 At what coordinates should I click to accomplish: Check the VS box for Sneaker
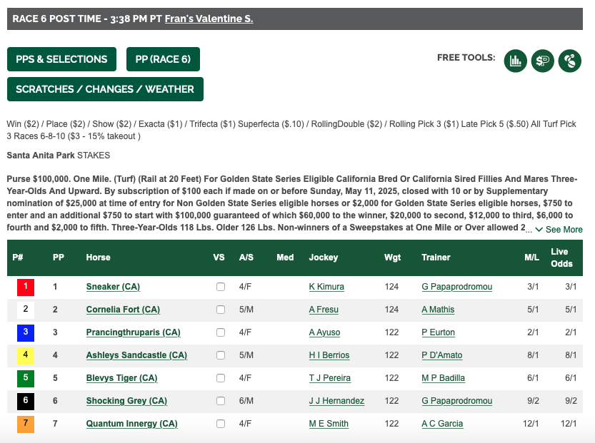(x=221, y=287)
